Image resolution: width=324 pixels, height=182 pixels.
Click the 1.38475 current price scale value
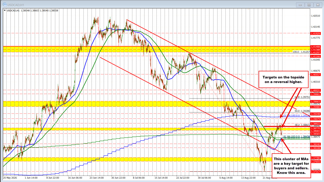[x=316, y=137]
